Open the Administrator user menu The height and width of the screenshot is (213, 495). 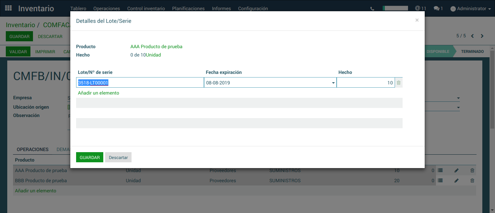[x=468, y=8]
